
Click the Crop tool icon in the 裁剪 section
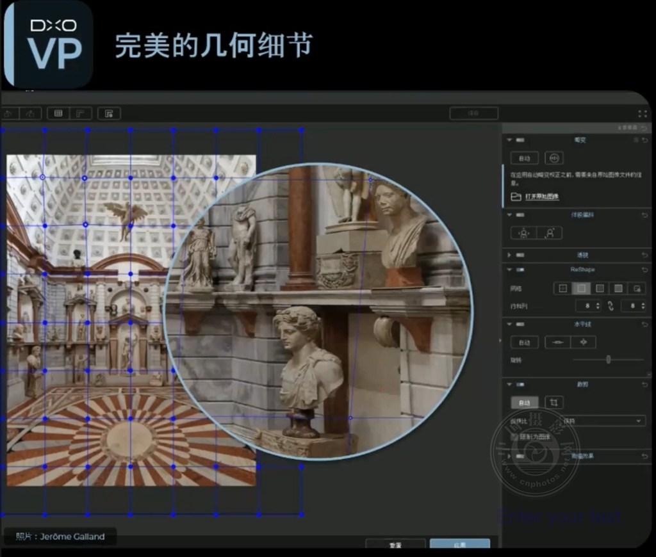[554, 403]
